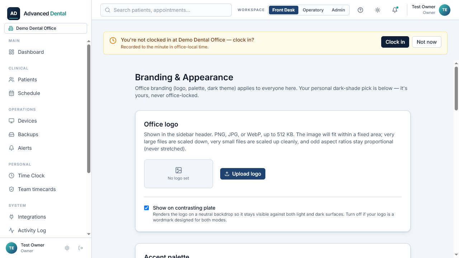The image size is (459, 258).
Task: Click the Devices monitor icon
Action: click(11, 121)
